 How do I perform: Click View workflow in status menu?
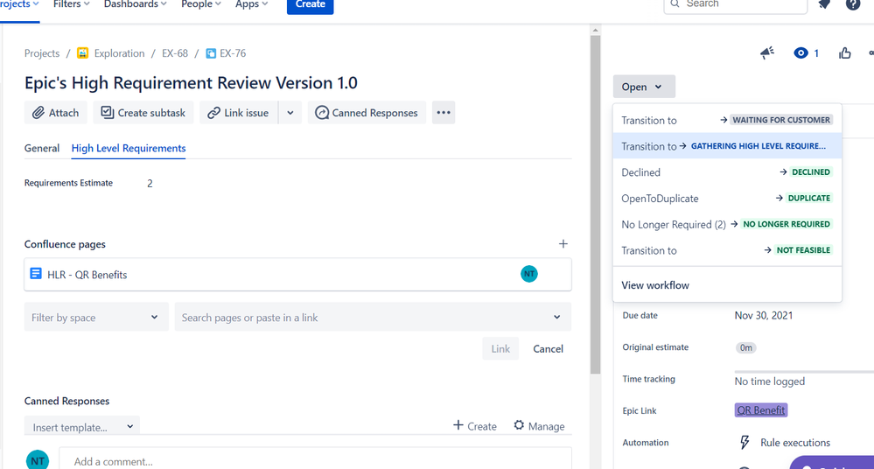click(727, 285)
